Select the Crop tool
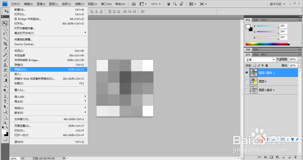Image resolution: width=303 pixels, height=160 pixels. (x=5, y=44)
